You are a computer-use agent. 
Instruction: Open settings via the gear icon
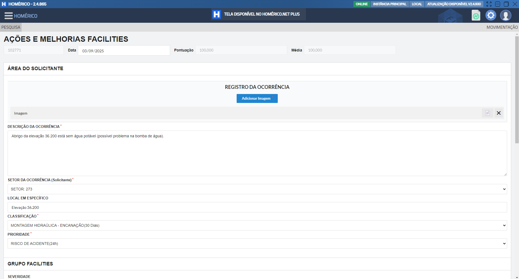coord(491,15)
